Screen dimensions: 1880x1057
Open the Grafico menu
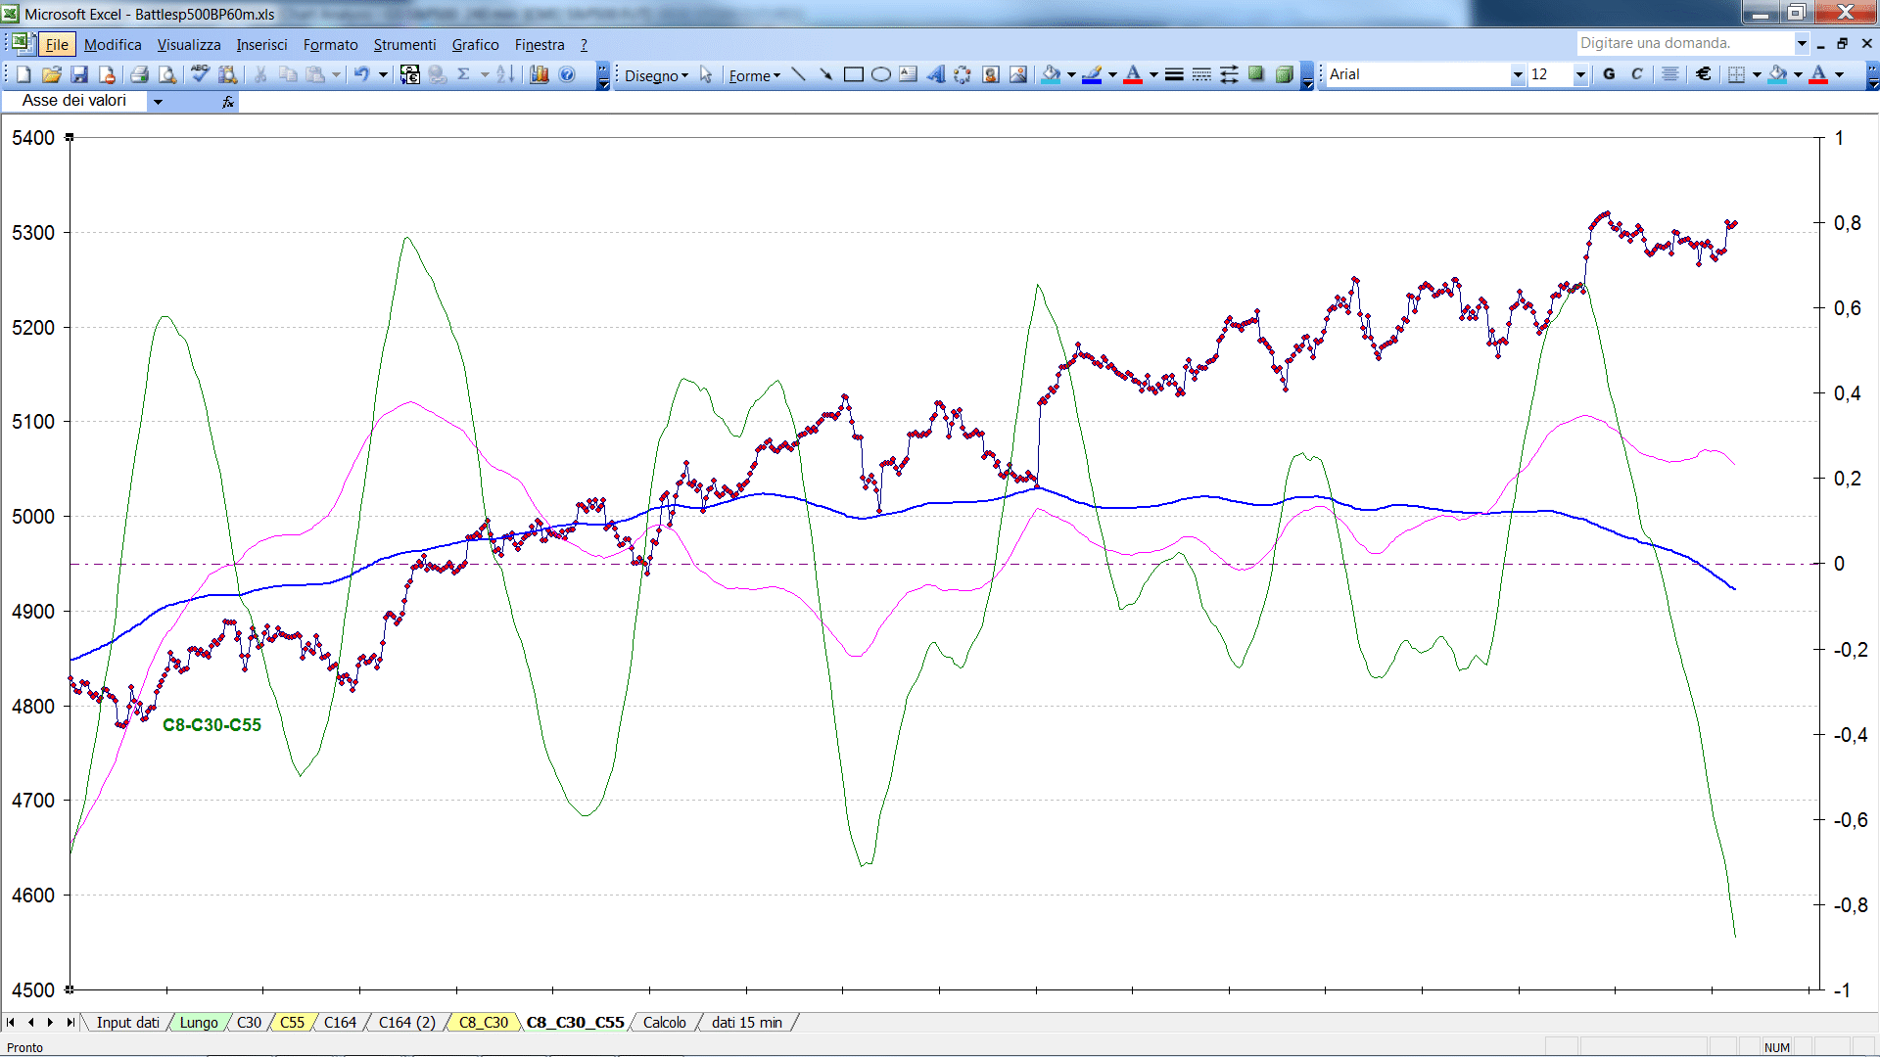point(475,45)
